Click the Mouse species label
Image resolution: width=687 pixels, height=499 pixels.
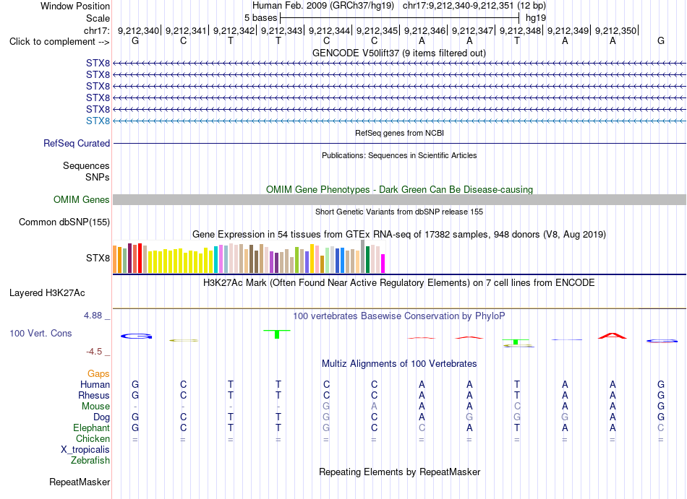click(95, 407)
